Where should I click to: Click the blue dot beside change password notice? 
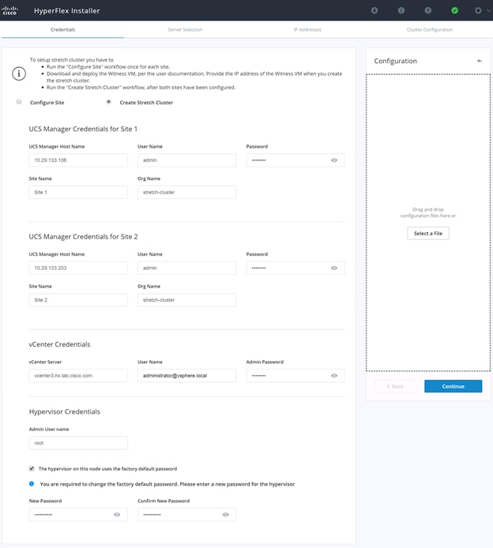(x=32, y=484)
